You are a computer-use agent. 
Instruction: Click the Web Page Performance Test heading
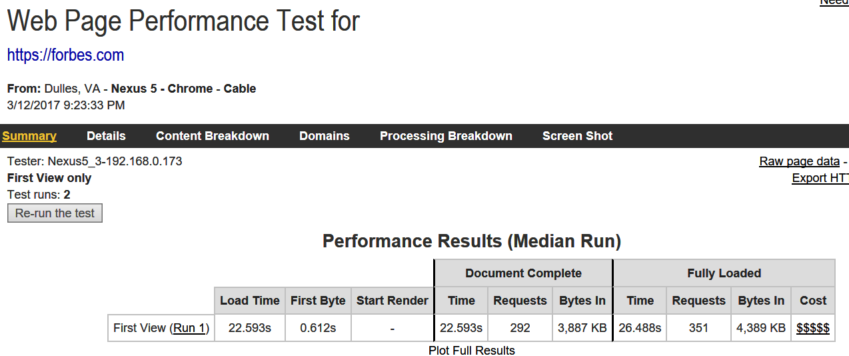[183, 21]
